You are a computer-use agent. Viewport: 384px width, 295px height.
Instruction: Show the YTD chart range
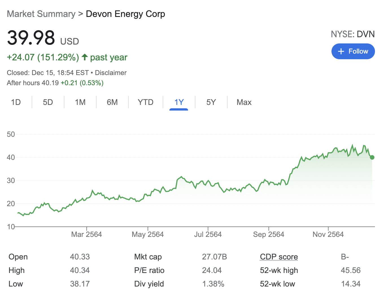(x=145, y=102)
